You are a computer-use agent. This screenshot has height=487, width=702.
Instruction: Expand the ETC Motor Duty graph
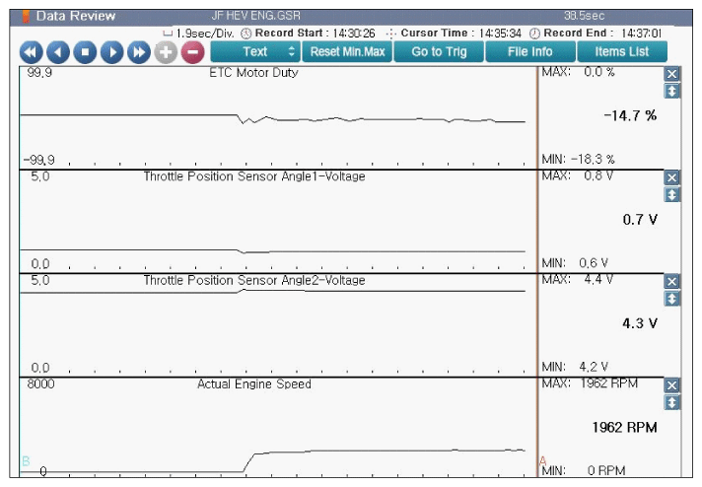coord(672,92)
